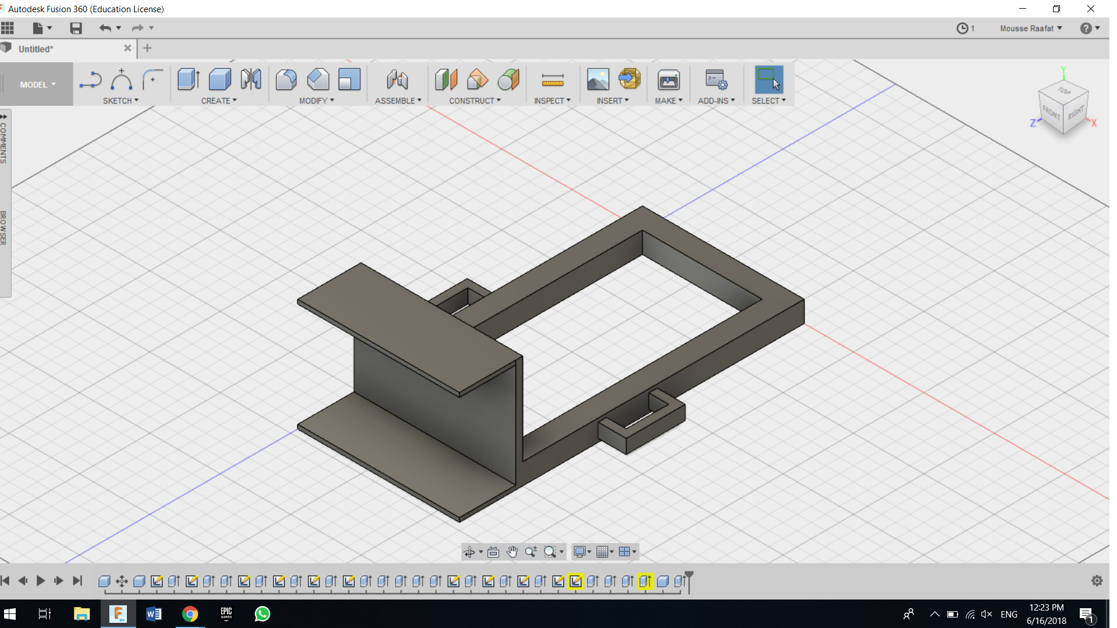Switch to the Untitled* tab
This screenshot has height=628, width=1117.
pyautogui.click(x=35, y=49)
